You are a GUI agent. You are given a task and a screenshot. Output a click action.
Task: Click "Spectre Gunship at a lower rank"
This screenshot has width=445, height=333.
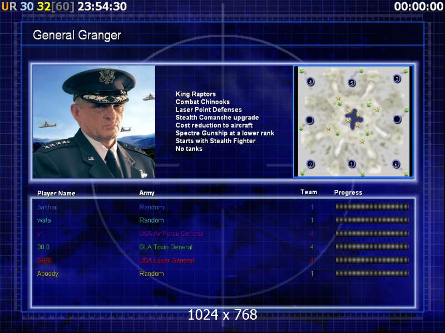[225, 133]
